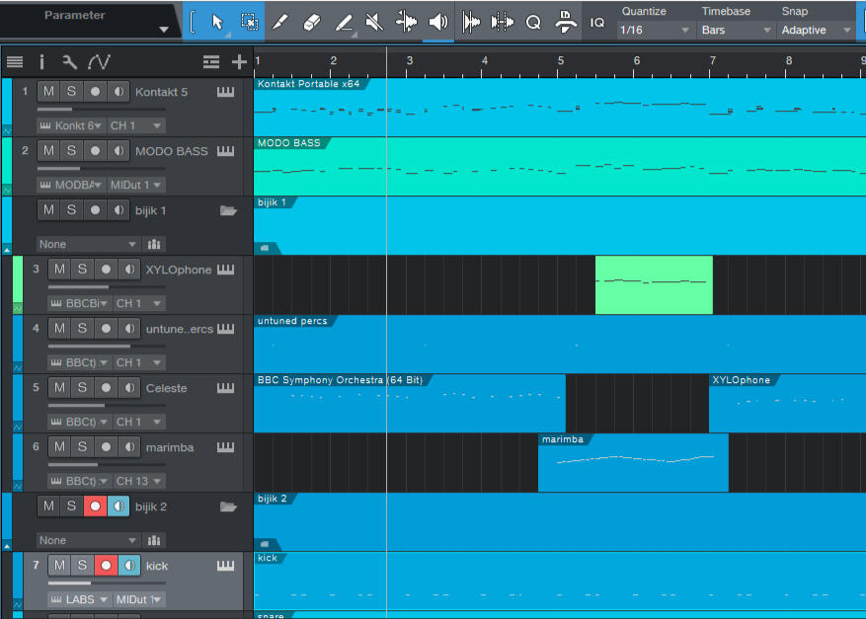Screen dimensions: 866x619
Task: Select the Arrow tool
Action: [x=218, y=22]
